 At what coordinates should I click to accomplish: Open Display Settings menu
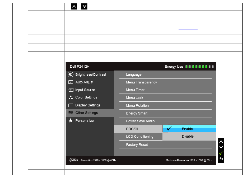(x=90, y=105)
